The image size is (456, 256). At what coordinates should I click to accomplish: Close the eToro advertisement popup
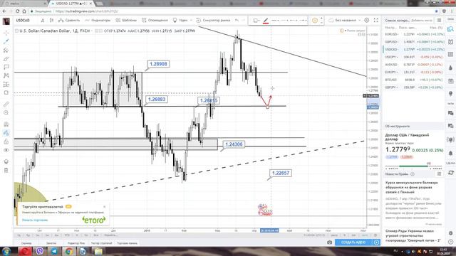[105, 207]
